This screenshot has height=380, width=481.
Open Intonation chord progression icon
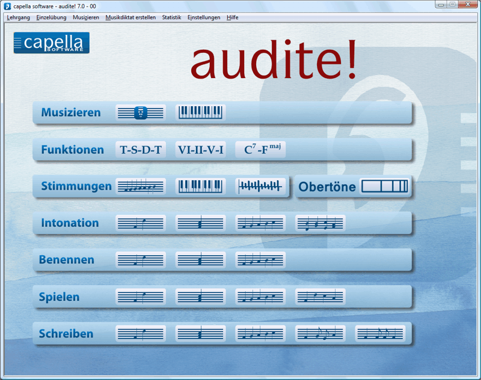(320, 223)
